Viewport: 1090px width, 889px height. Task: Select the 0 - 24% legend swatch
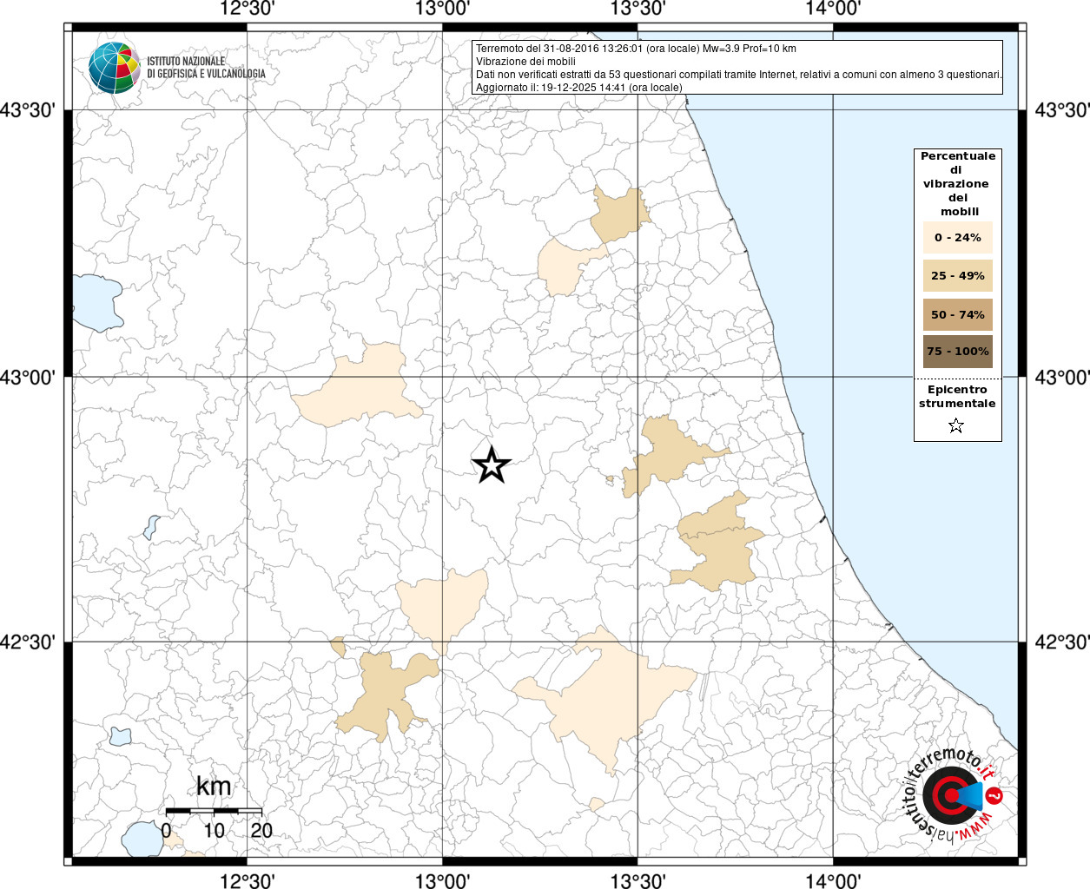point(958,237)
